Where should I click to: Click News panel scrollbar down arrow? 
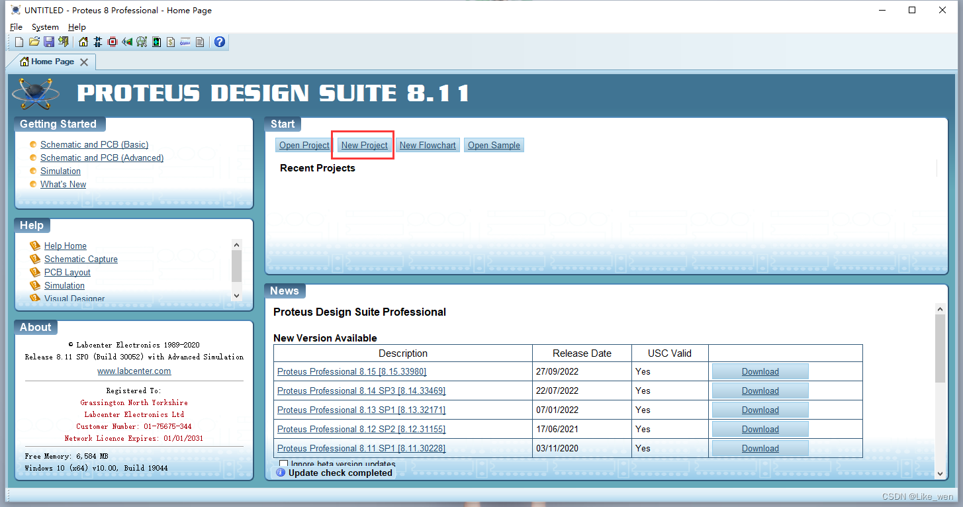click(940, 473)
